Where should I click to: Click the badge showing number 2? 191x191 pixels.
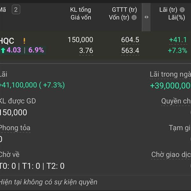click(16, 10)
